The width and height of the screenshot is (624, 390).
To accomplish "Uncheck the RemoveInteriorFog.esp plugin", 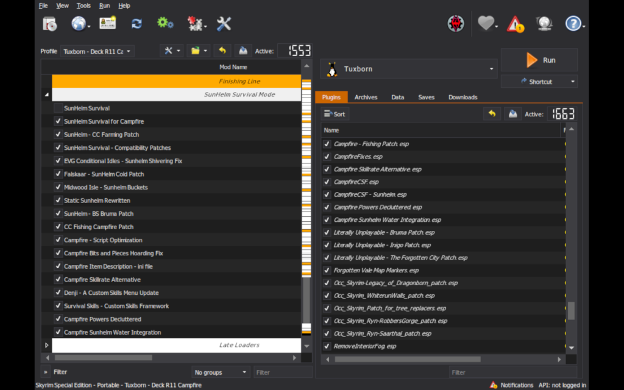I will (327, 346).
